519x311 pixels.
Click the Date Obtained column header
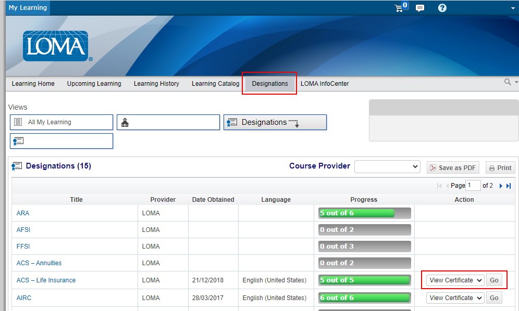[213, 200]
